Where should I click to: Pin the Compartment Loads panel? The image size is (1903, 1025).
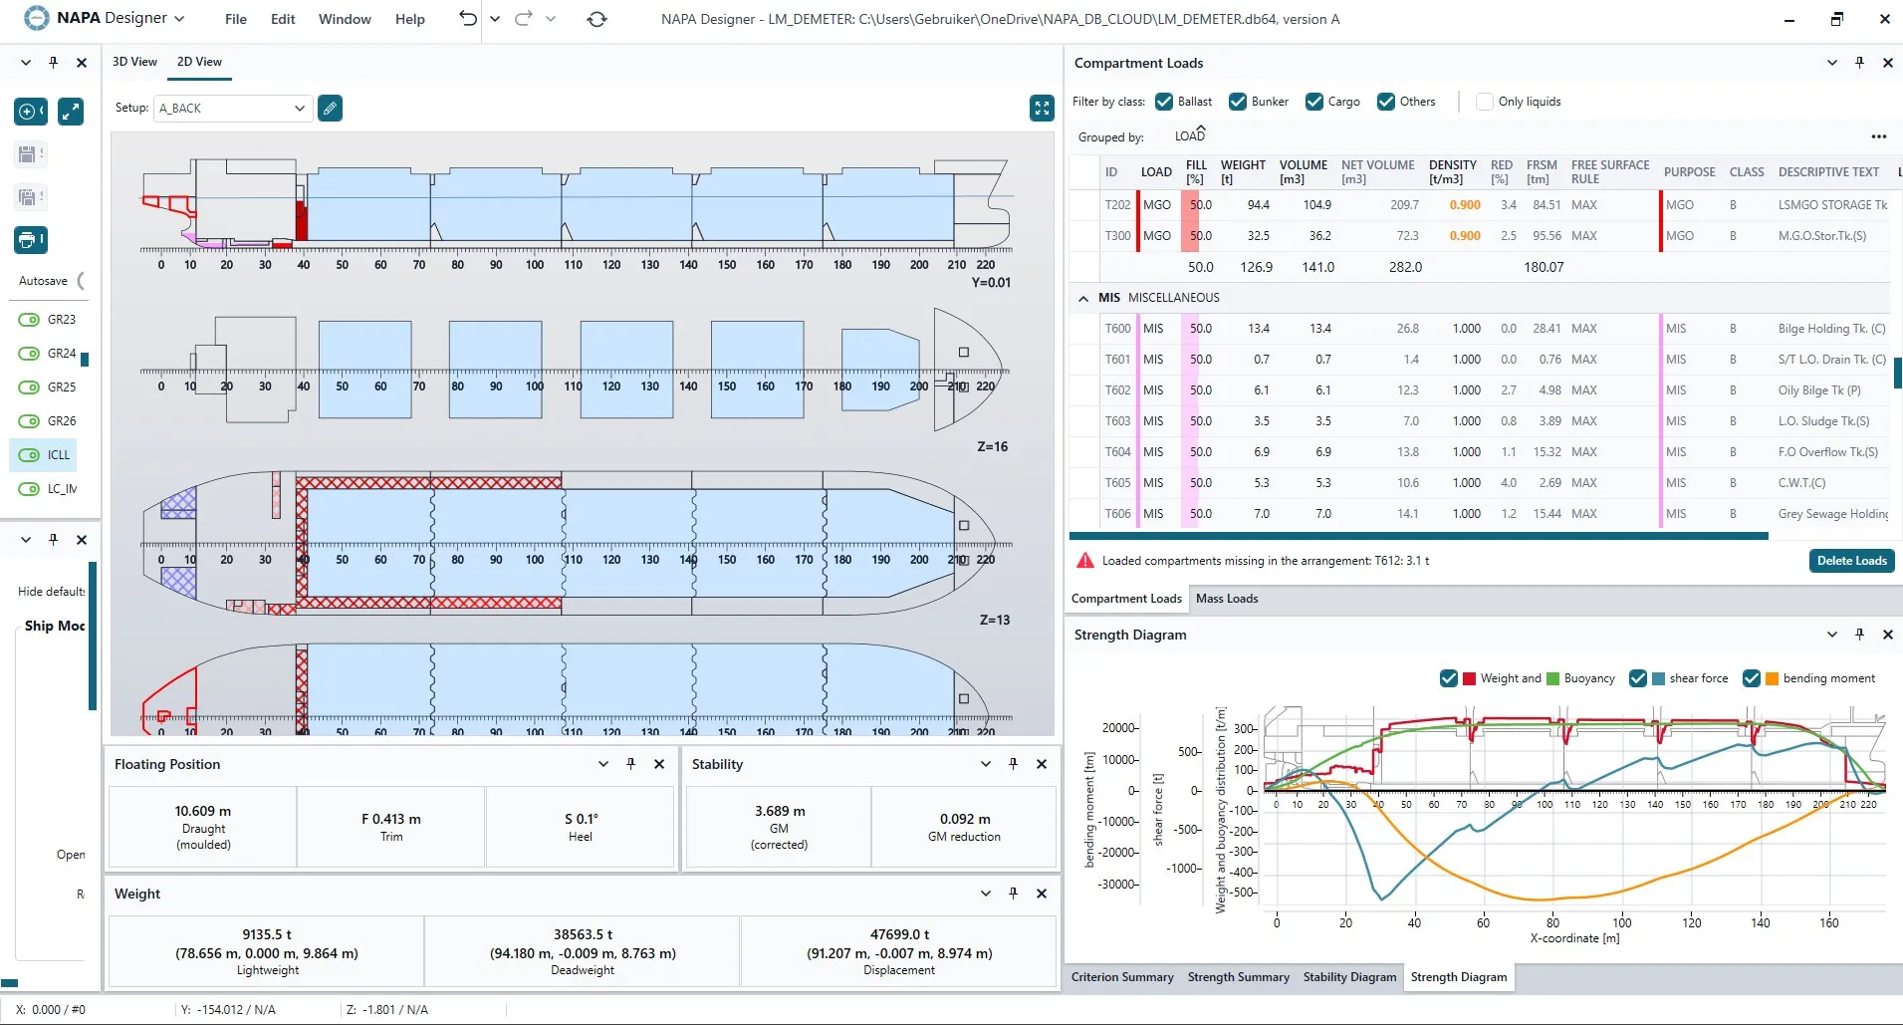[x=1859, y=63]
